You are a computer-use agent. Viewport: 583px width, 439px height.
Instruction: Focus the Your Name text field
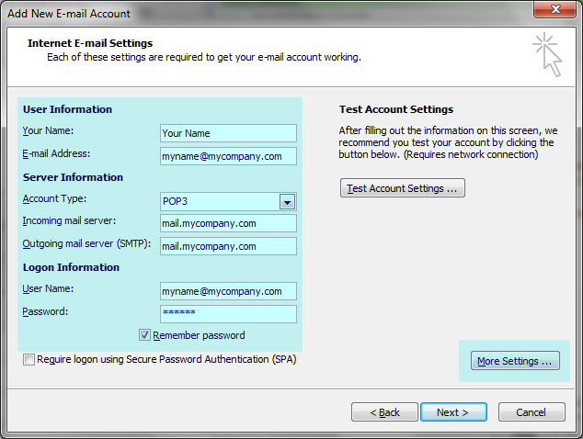tap(227, 133)
